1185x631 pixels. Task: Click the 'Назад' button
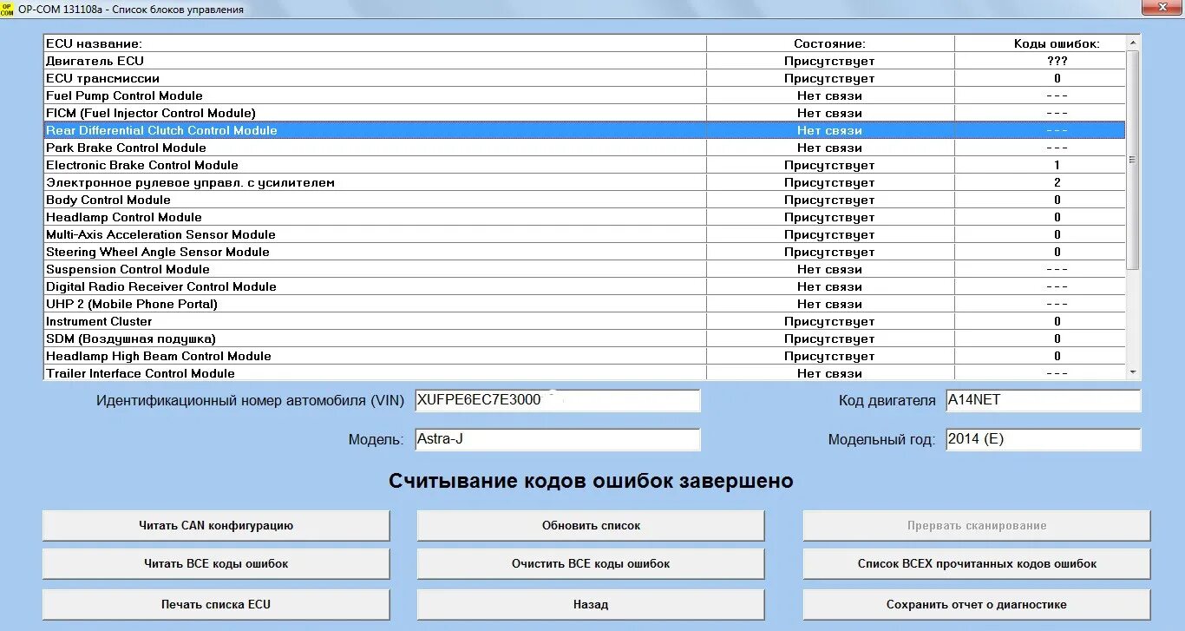coord(591,604)
